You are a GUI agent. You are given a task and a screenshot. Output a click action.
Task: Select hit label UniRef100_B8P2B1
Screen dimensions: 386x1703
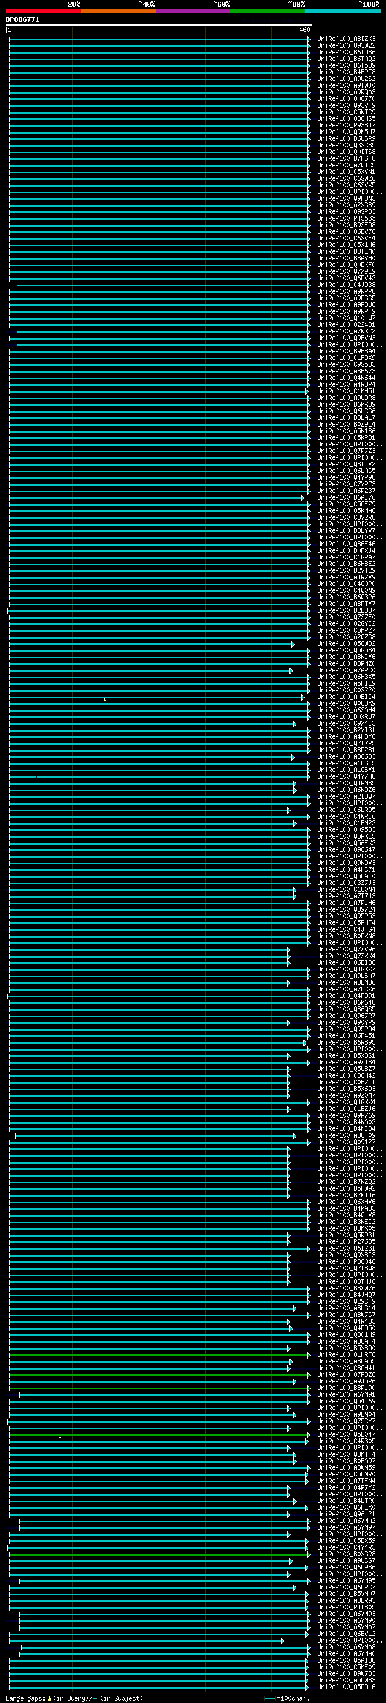pos(346,750)
